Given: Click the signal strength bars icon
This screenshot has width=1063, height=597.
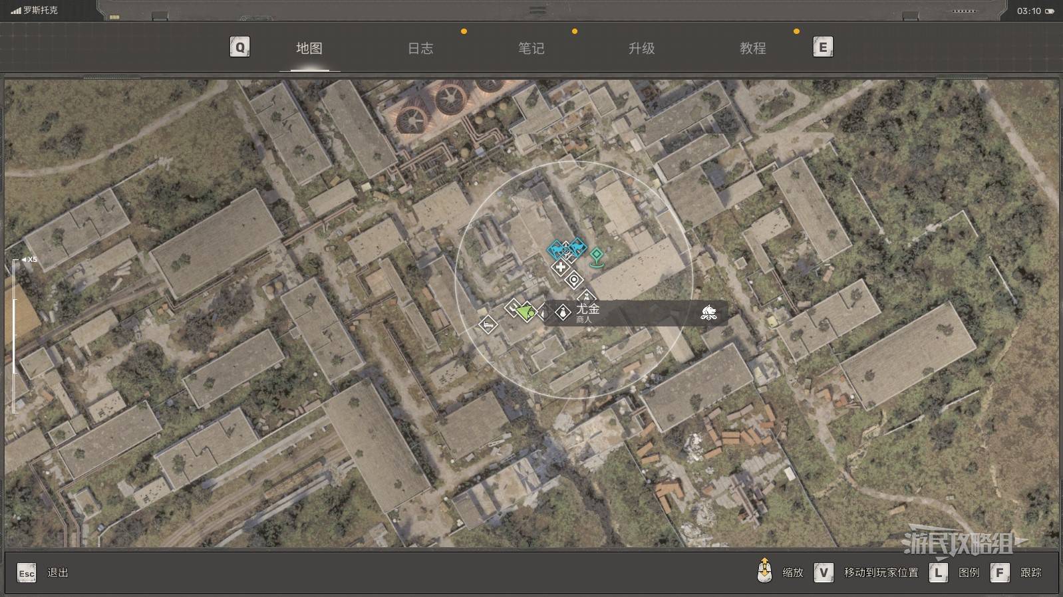Looking at the screenshot, I should tap(16, 11).
